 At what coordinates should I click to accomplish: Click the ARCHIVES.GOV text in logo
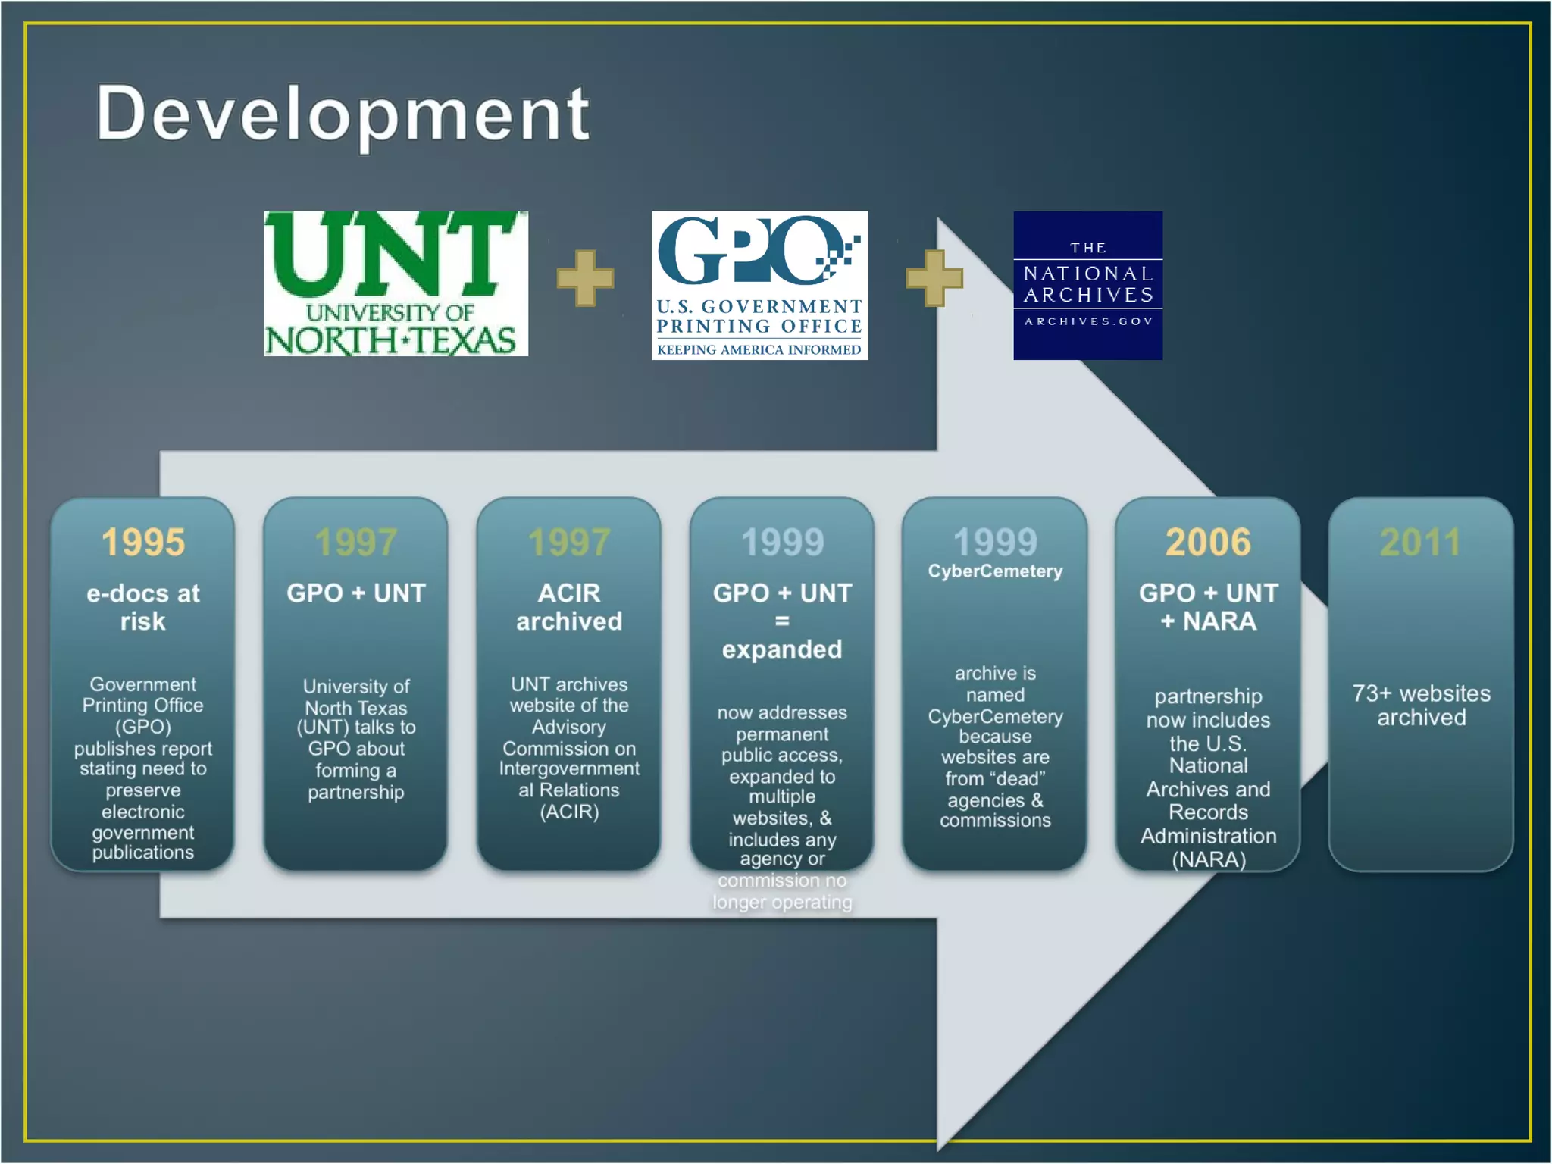(x=1088, y=321)
